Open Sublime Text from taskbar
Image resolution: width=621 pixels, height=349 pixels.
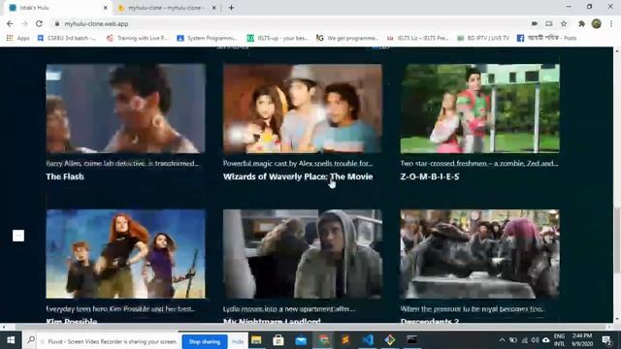[x=345, y=340]
